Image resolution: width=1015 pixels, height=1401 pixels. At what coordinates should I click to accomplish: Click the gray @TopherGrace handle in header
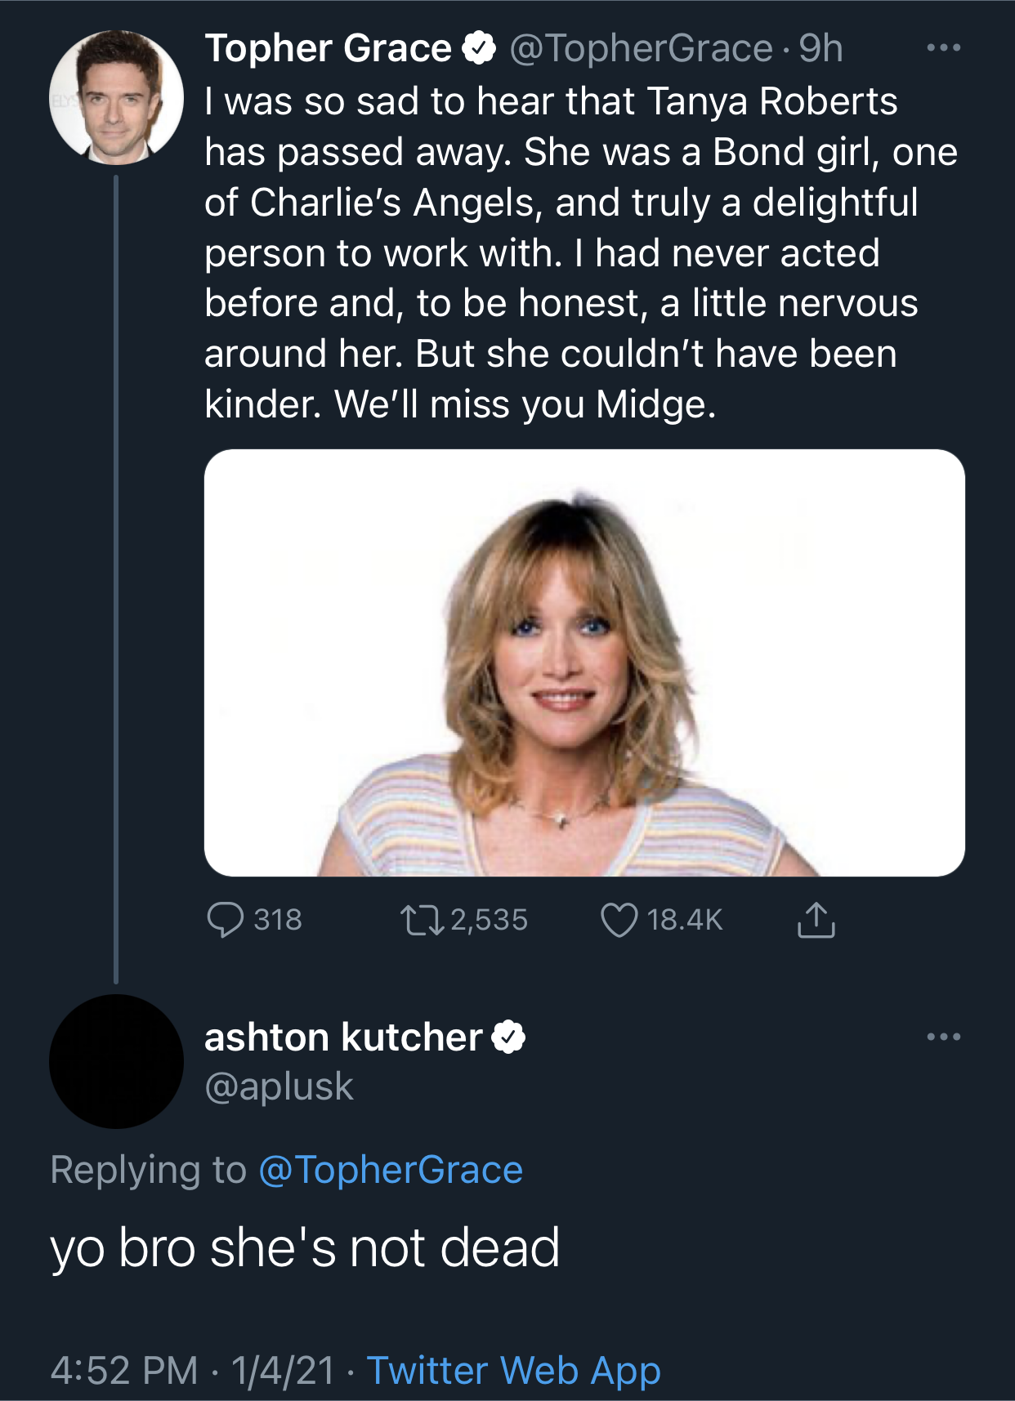(x=641, y=48)
